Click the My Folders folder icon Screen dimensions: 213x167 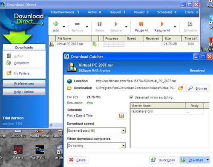9,73
